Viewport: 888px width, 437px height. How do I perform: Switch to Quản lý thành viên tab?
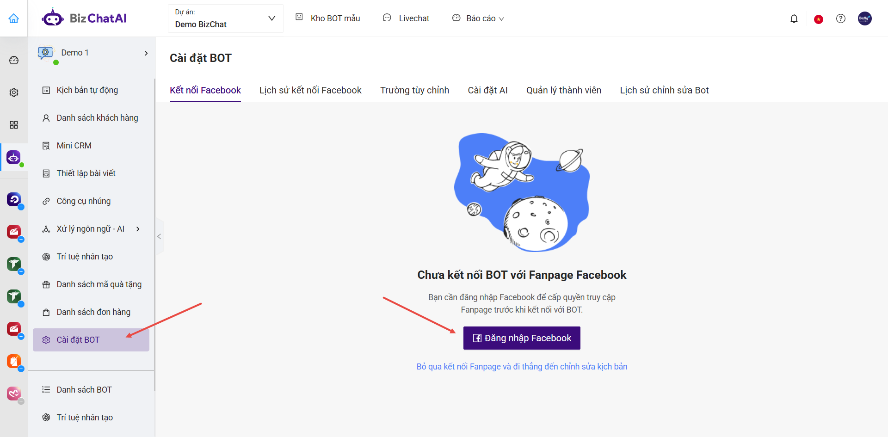coord(564,90)
